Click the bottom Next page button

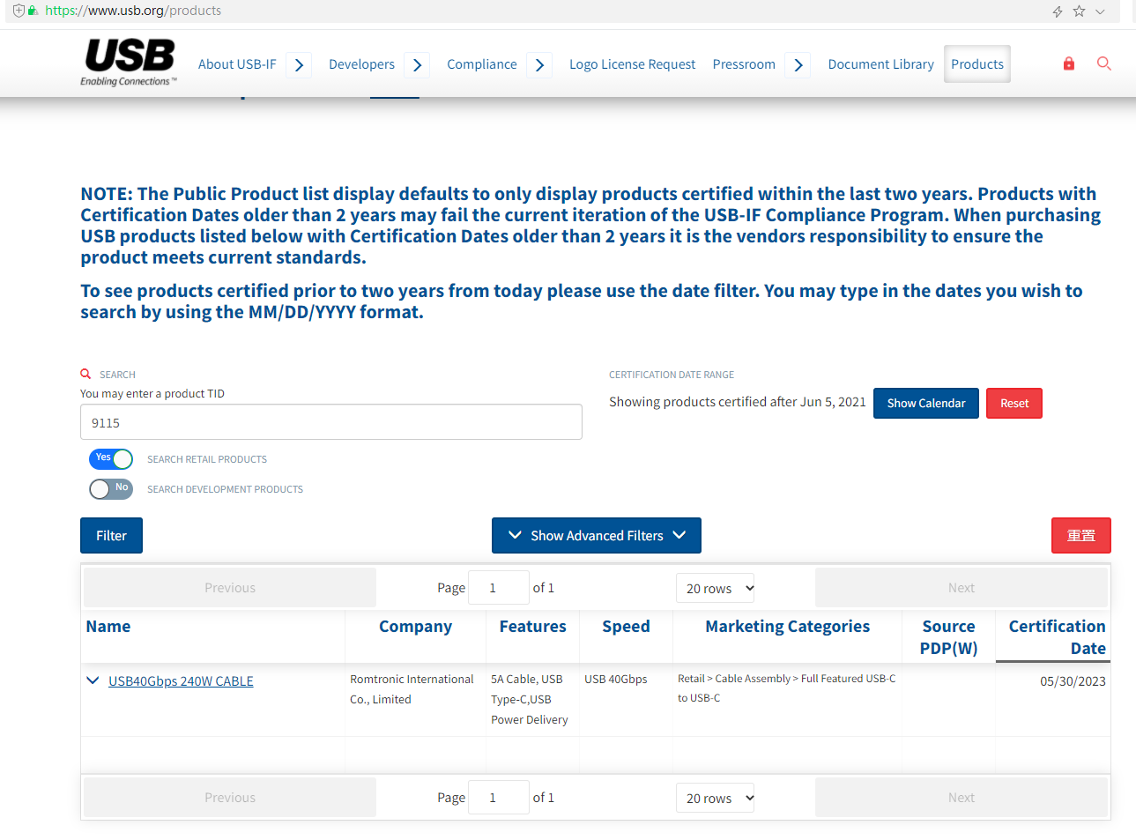(962, 798)
